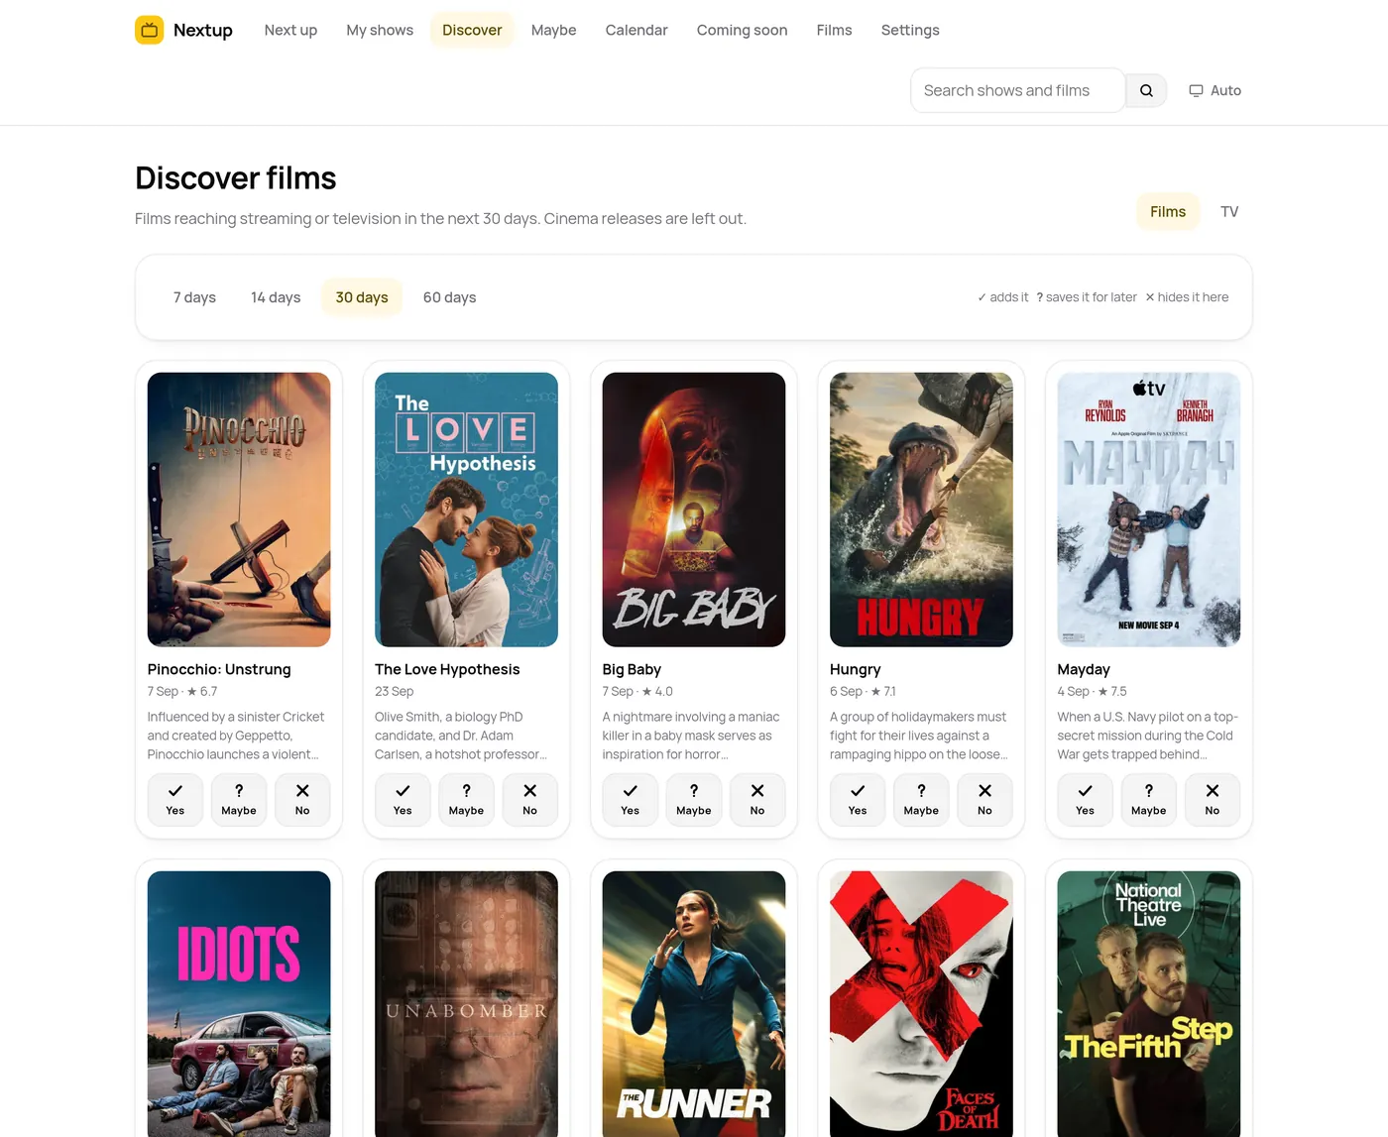
Task: Click Mayday's '4 Sep · ★ 7.5' line
Action: point(1093,691)
